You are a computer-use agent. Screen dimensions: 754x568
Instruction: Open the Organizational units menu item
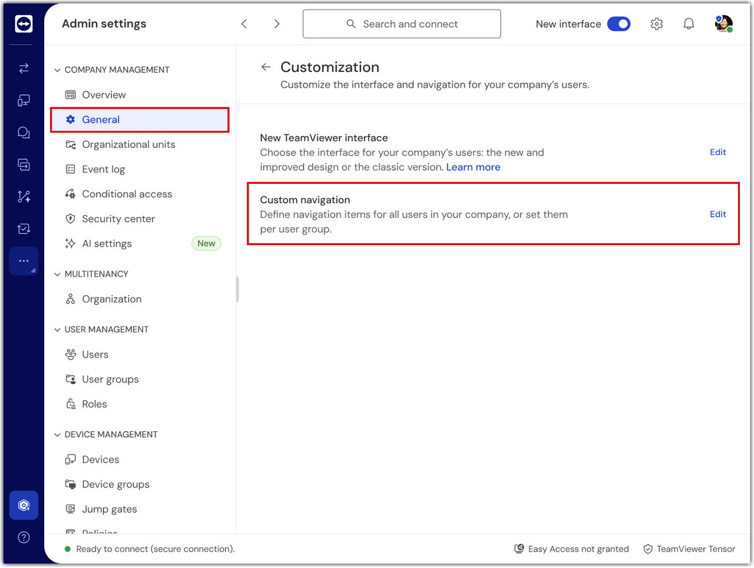tap(128, 144)
